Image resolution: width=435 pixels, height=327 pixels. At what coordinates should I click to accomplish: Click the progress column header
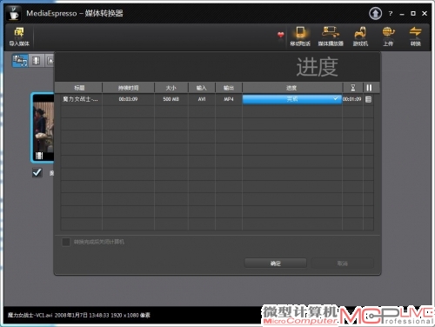coord(291,88)
